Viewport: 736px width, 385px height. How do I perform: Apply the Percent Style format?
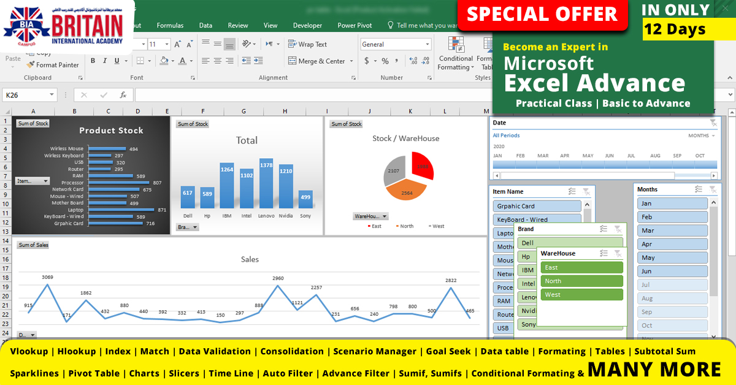[384, 61]
